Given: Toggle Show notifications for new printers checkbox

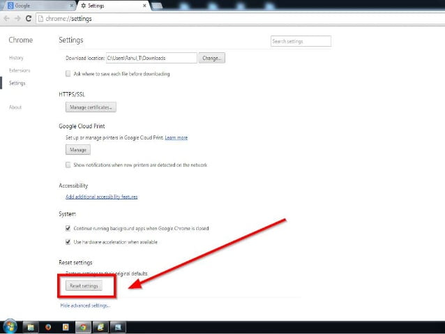Looking at the screenshot, I should pyautogui.click(x=68, y=165).
